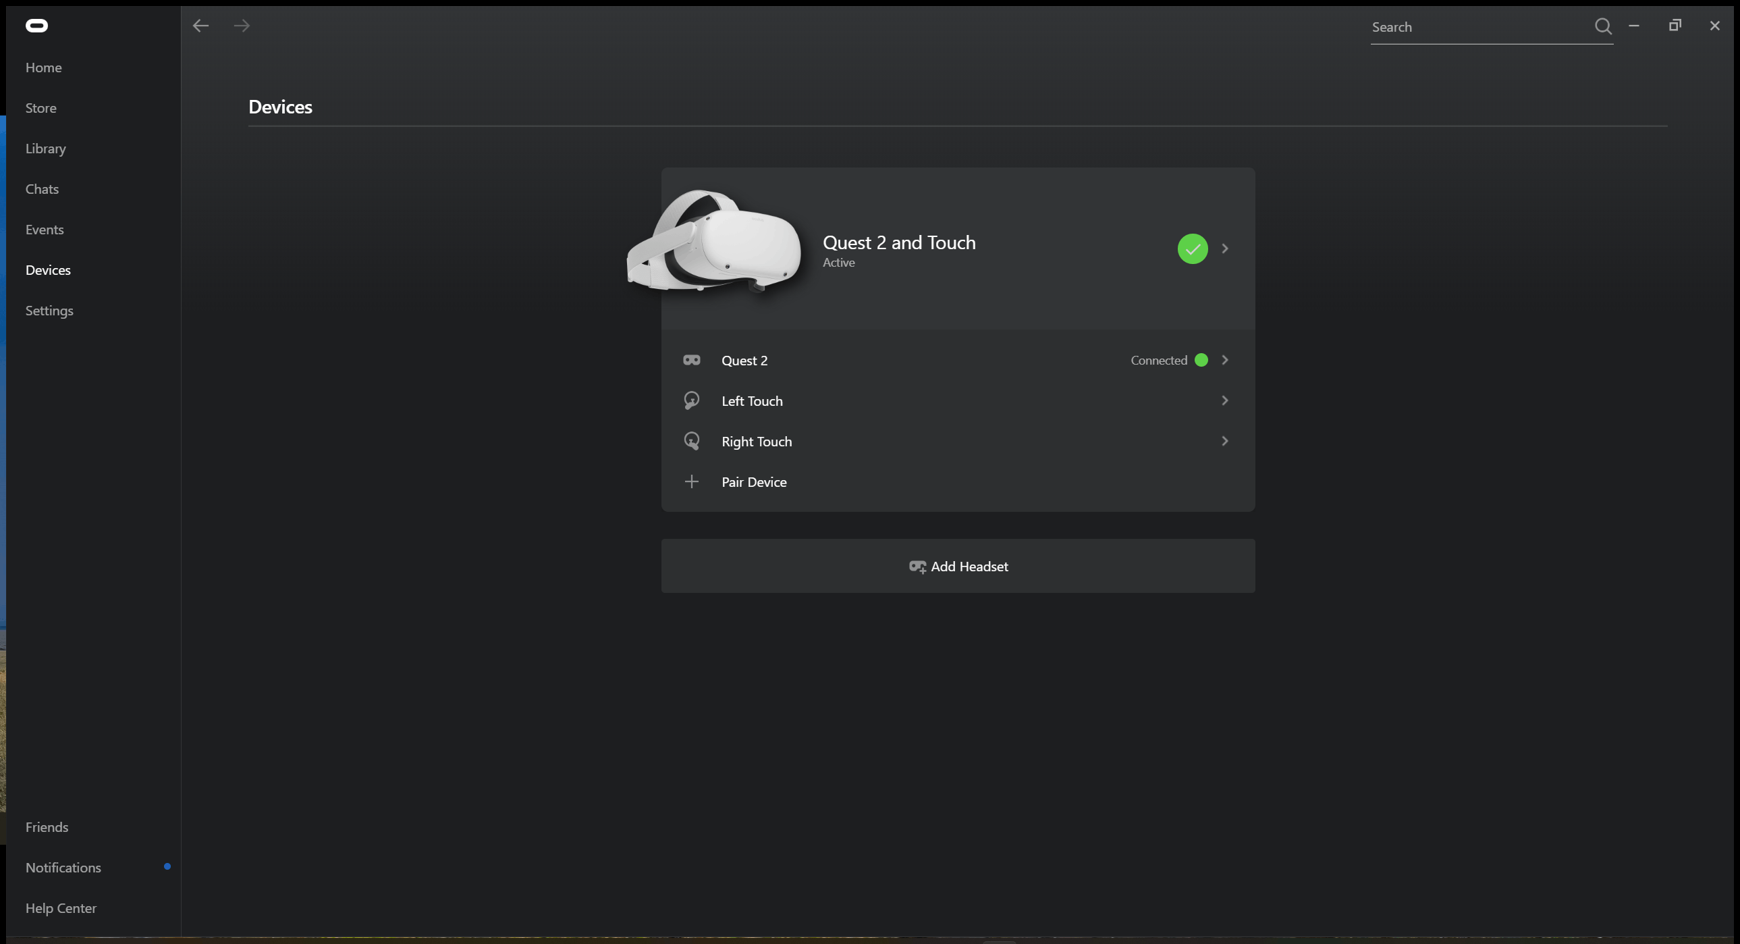Click the Pair Device option
1740x944 pixels.
[754, 481]
